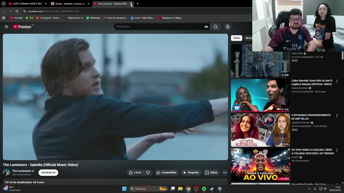
Task: Close the CAZÉ E DONAN tab
Action: pos(46,4)
